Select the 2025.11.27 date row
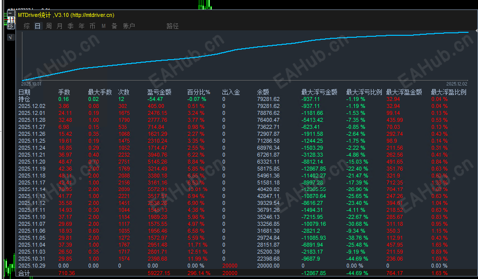Image resolution: width=478 pixels, height=279 pixels. click(32, 127)
